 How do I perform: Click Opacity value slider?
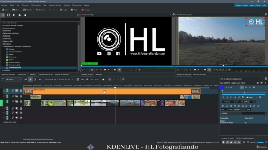(242, 110)
